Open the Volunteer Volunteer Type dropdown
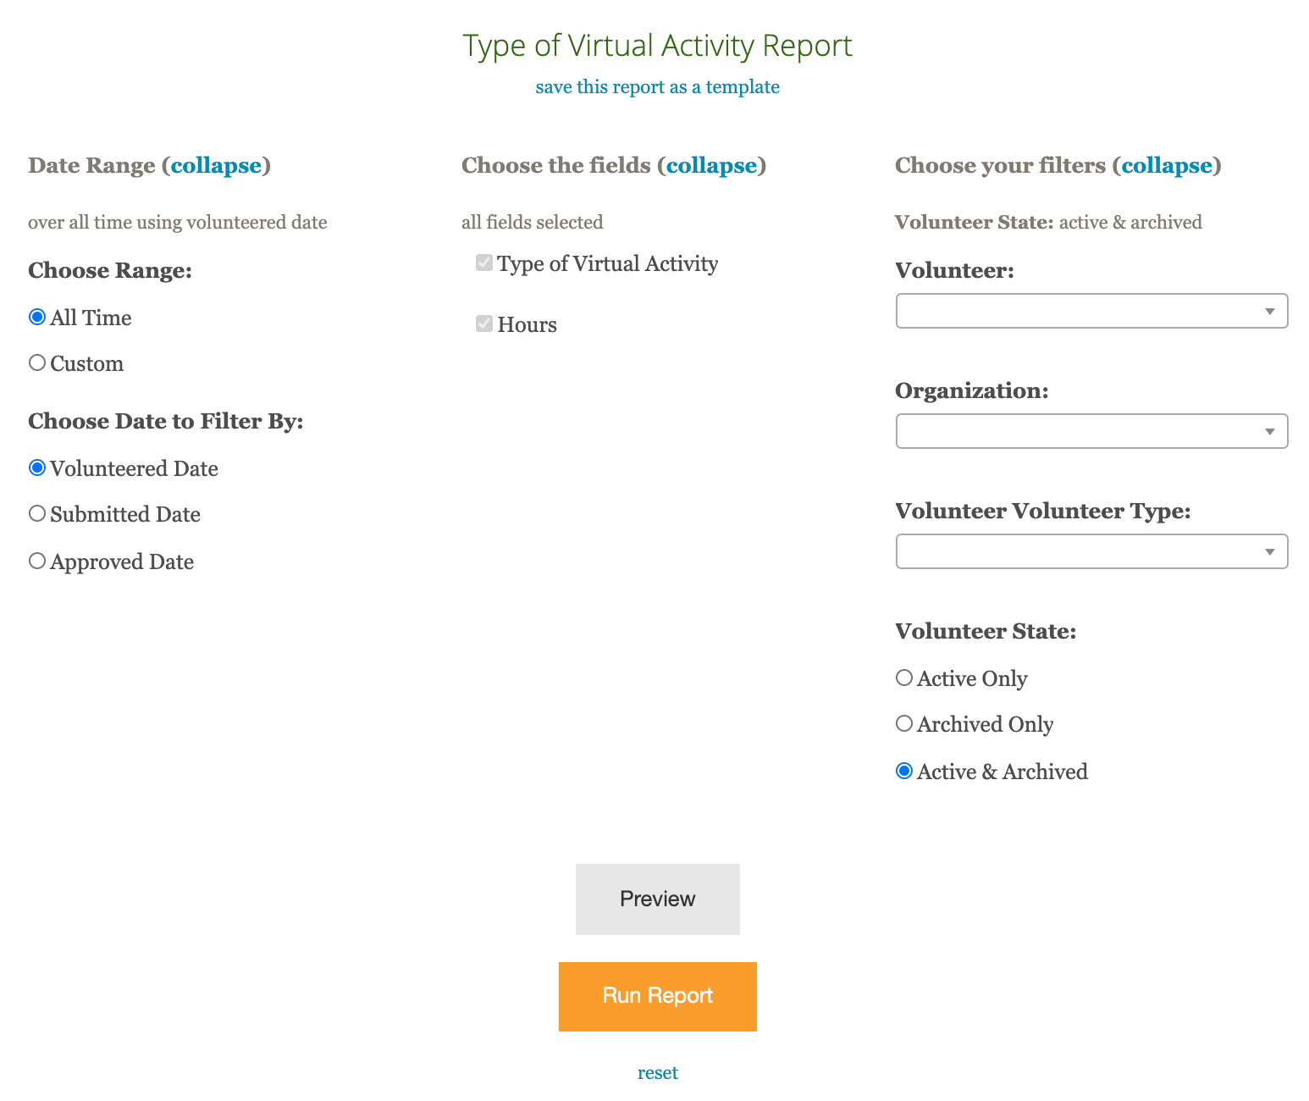Viewport: 1309px width, 1101px height. (1091, 551)
